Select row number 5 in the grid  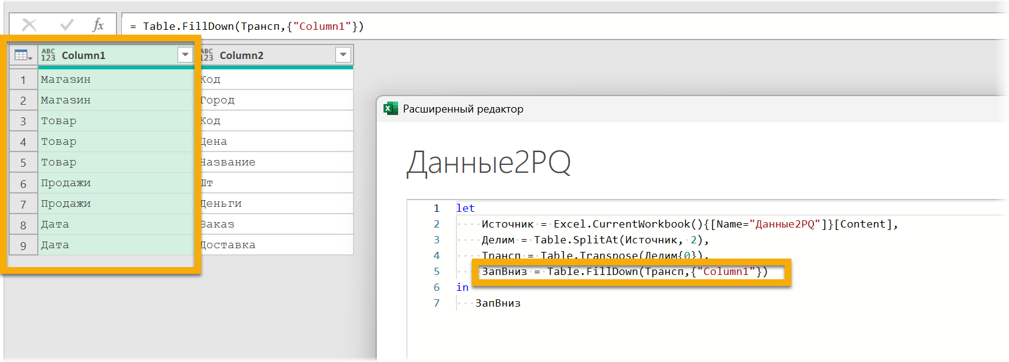pos(23,162)
